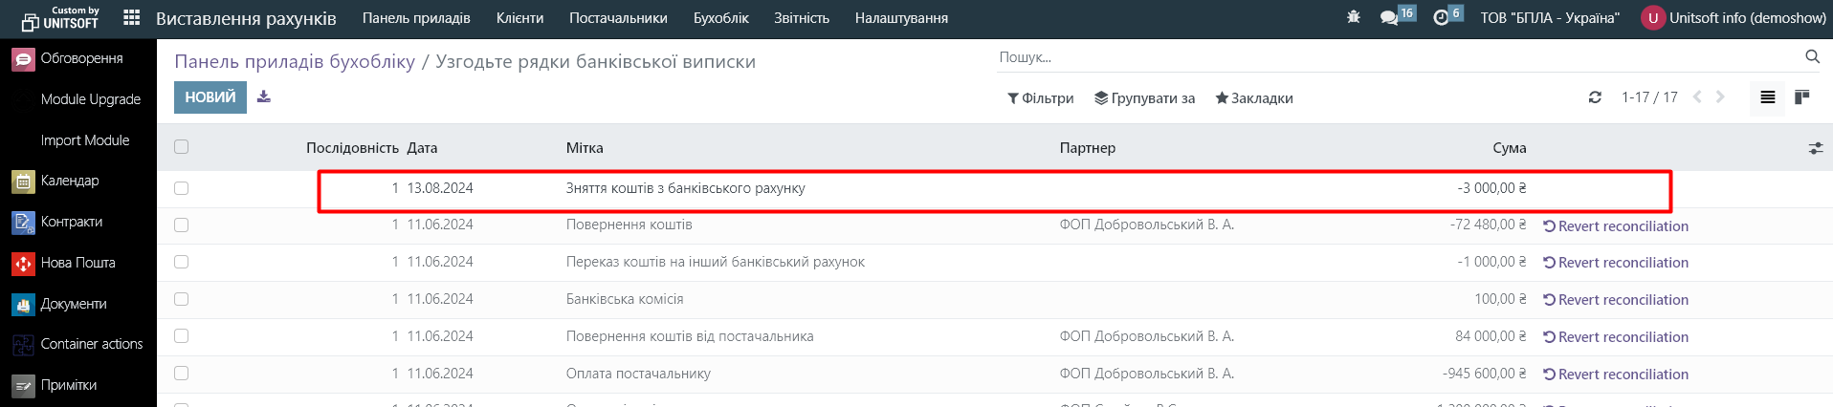This screenshot has width=1833, height=407.
Task: Open the Бухоблік menu
Action: point(720,18)
